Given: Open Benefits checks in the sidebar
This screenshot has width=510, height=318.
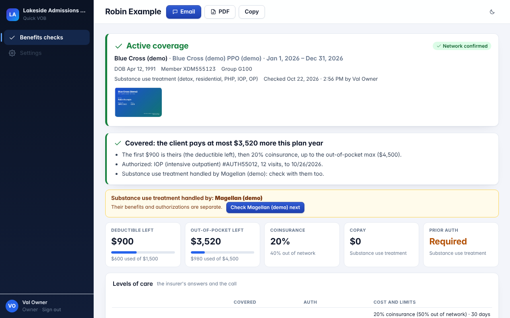Looking at the screenshot, I should [47, 37].
